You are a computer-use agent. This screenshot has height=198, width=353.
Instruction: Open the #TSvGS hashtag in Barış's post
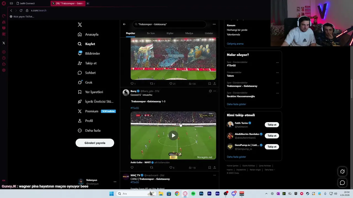click(135, 108)
